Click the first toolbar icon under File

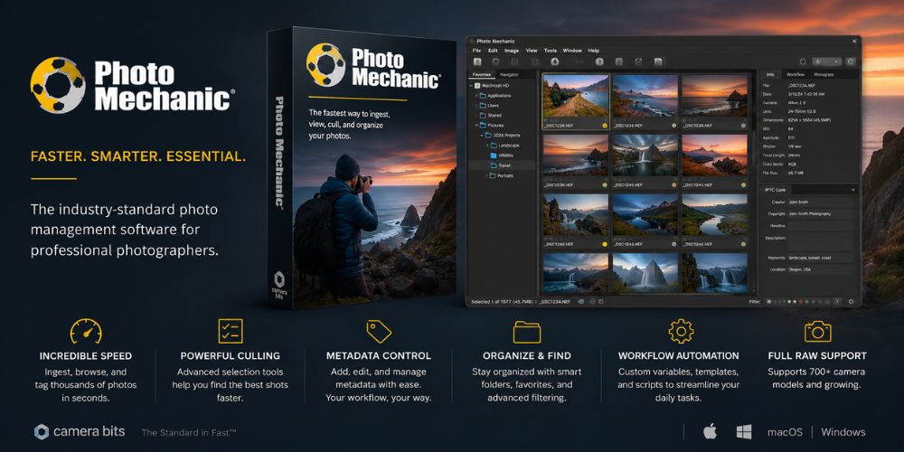[x=477, y=61]
